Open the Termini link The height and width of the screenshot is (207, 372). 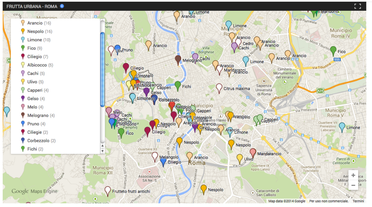tap(358, 201)
